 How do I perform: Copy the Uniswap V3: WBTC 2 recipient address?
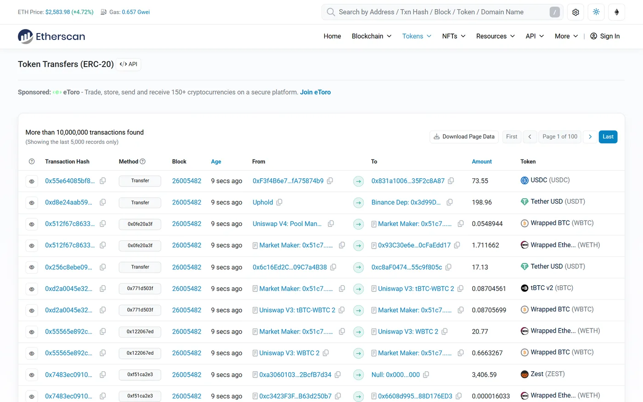tap(445, 331)
